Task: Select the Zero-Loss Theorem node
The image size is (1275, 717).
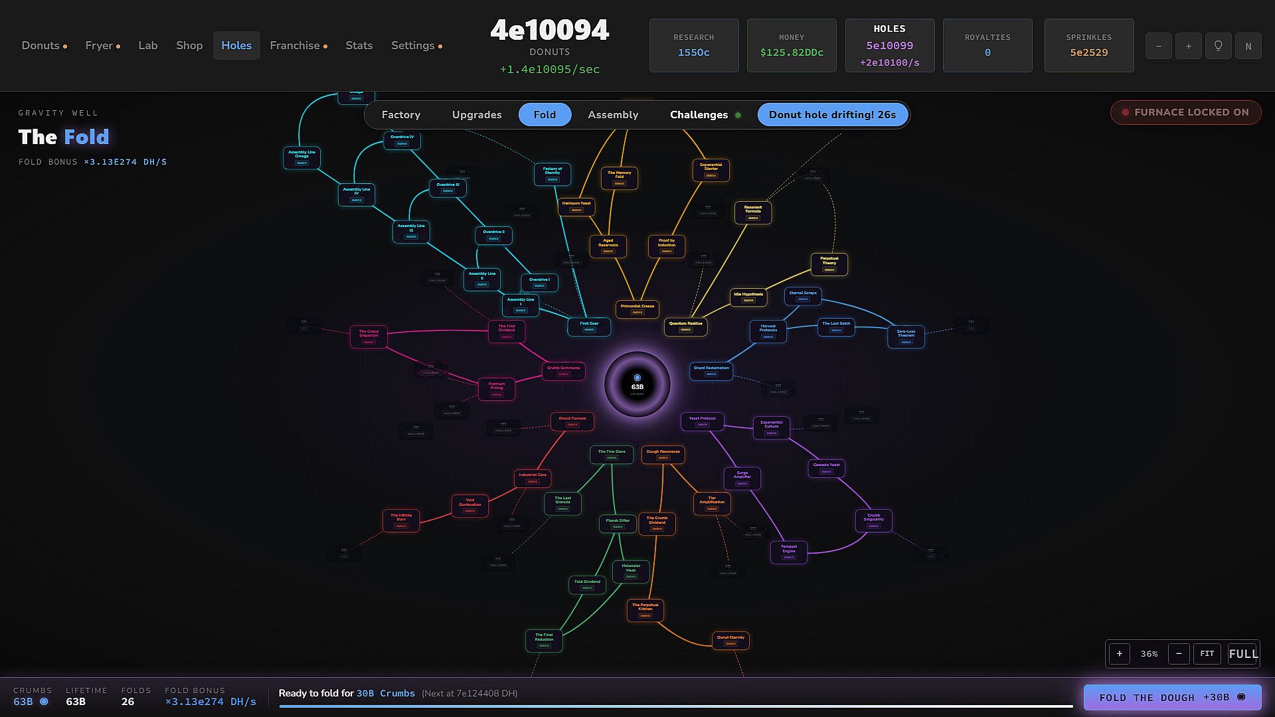Action: 906,337
